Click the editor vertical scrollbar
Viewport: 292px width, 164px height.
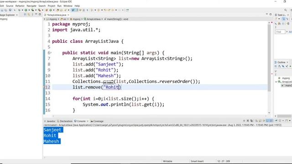[x=269, y=58]
